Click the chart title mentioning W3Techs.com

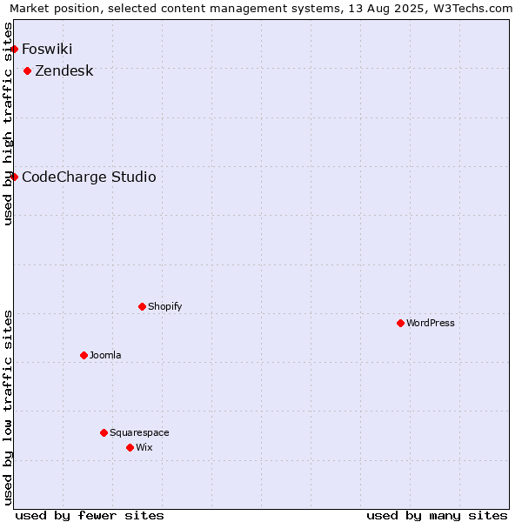click(261, 9)
